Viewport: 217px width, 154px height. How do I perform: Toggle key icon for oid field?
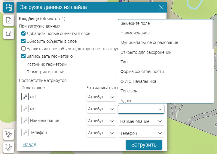pyautogui.click(x=25, y=97)
